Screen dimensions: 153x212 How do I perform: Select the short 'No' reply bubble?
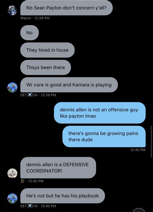29,33
